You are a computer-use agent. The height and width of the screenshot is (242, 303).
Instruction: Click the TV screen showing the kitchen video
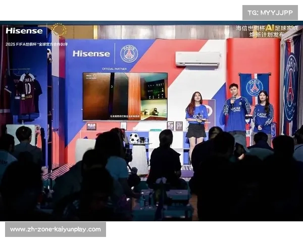point(125,96)
